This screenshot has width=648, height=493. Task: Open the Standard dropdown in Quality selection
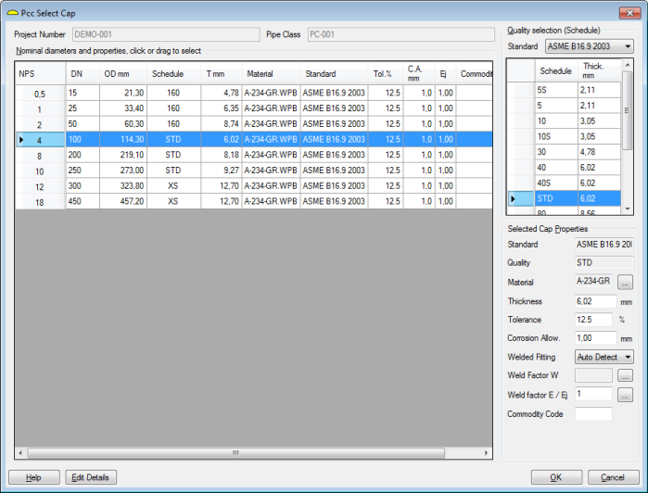pos(590,46)
